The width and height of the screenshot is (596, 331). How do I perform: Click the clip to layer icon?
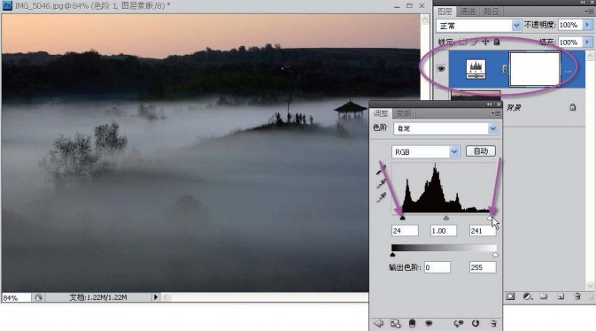[412, 323]
